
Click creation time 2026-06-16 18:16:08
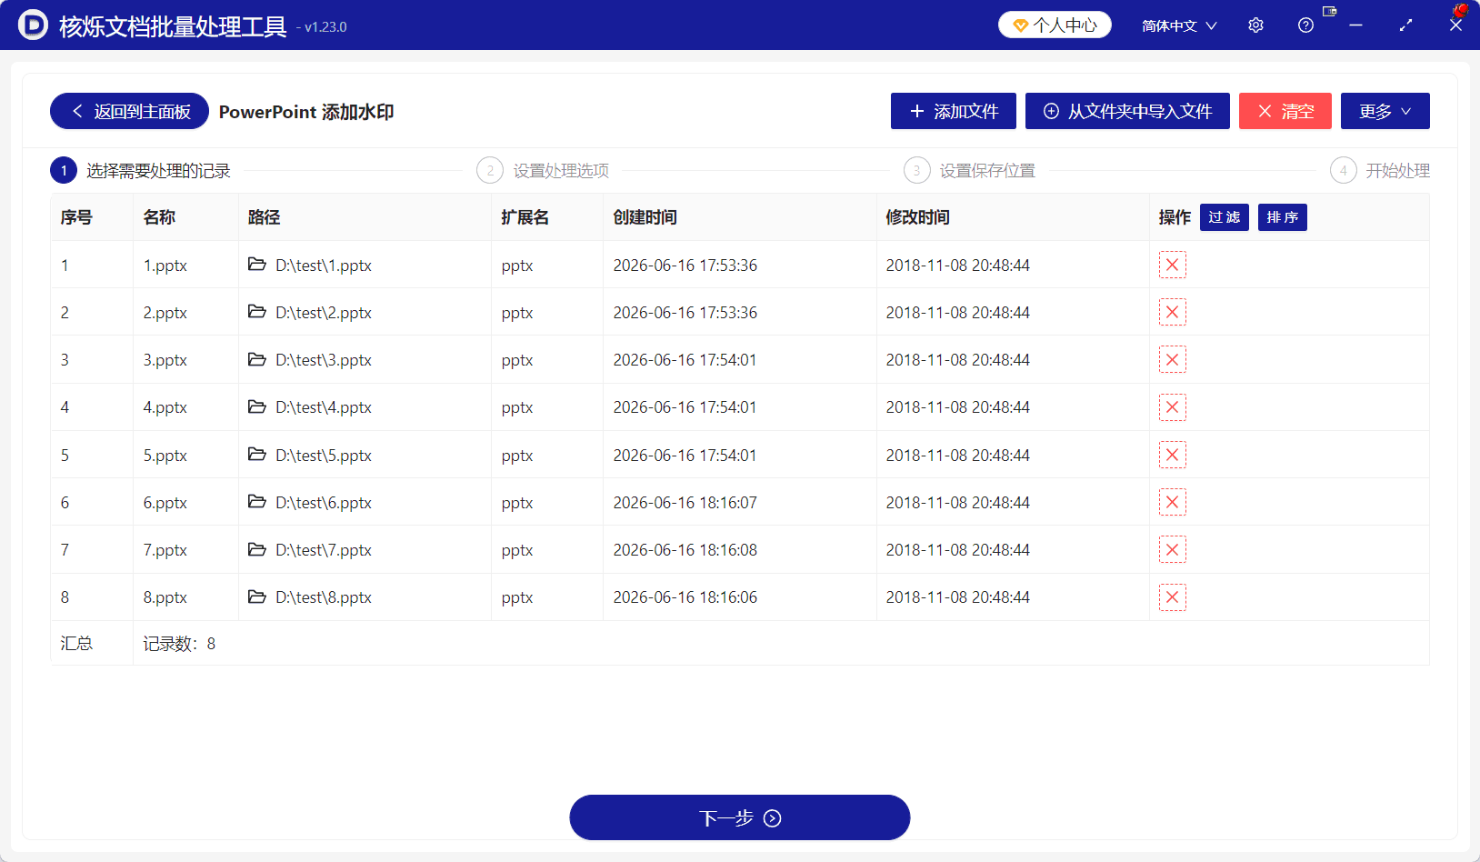pos(685,550)
